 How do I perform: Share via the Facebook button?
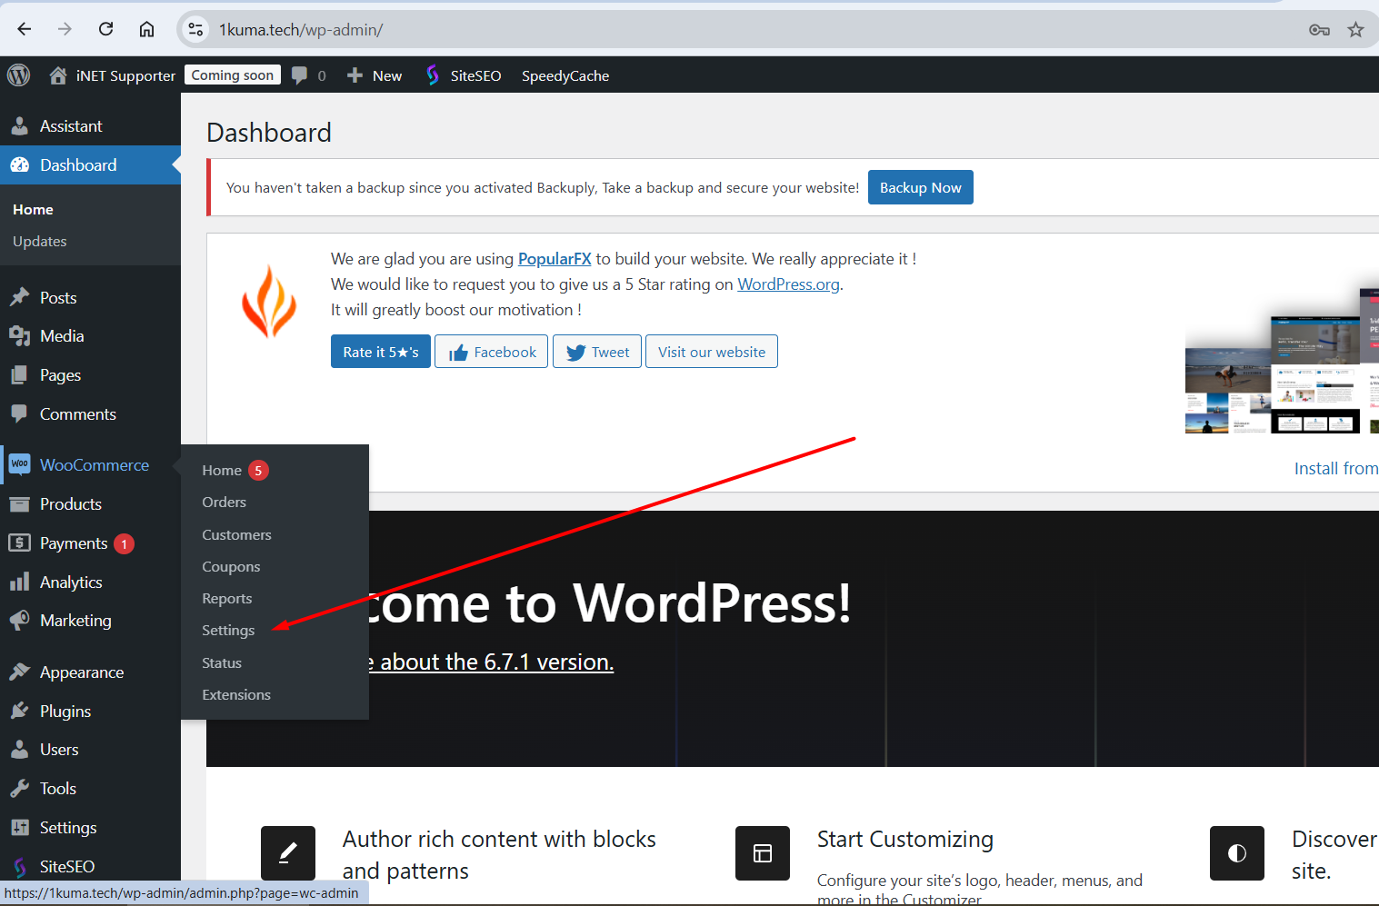(491, 352)
